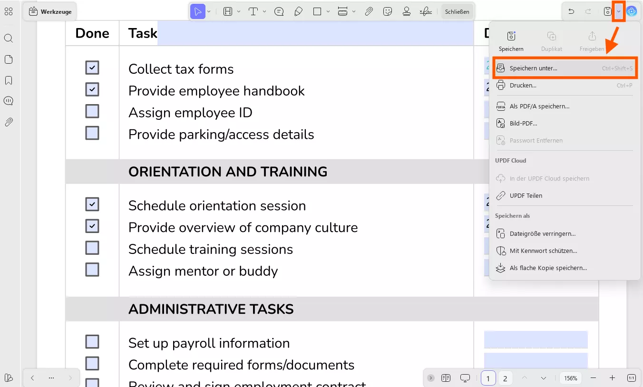The height and width of the screenshot is (387, 643).
Task: Undo the last action
Action: click(571, 12)
